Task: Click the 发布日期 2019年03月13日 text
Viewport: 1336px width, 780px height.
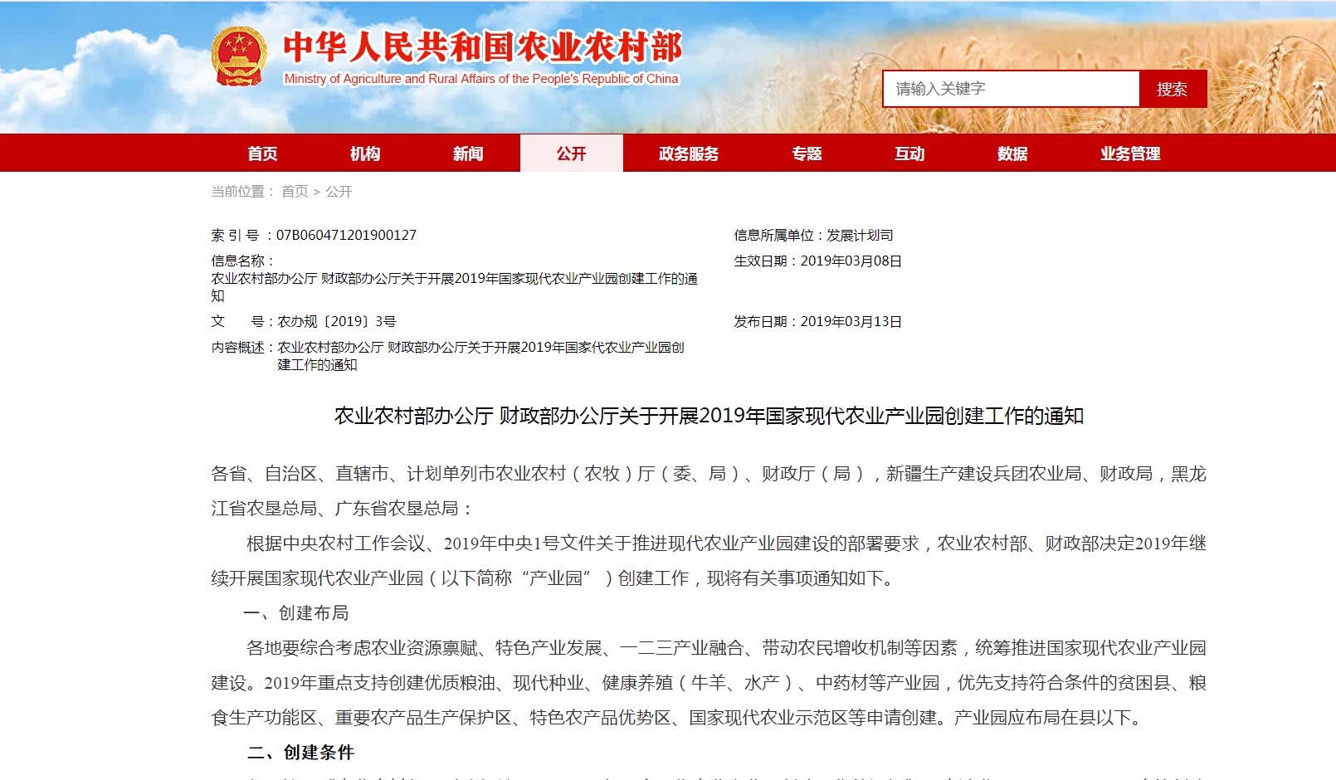Action: tap(817, 322)
